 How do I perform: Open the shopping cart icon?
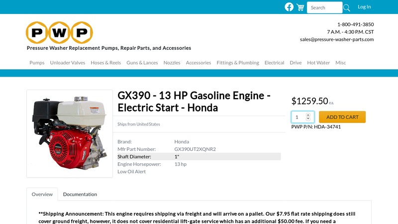[x=300, y=7]
